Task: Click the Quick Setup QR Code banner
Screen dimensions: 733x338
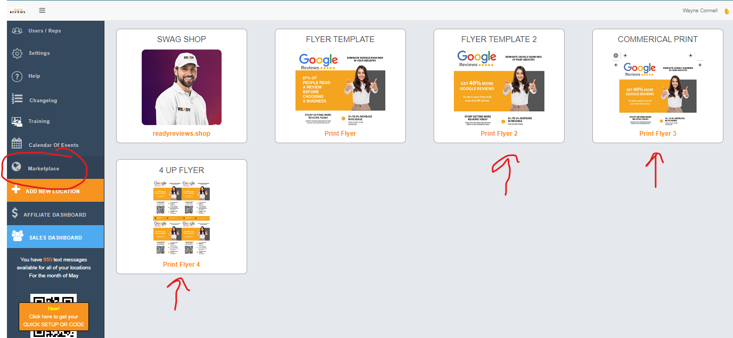Action: (x=53, y=317)
